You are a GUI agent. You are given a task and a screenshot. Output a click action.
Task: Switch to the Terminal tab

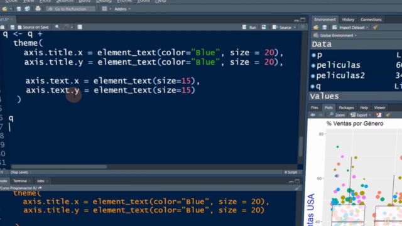pos(20,181)
